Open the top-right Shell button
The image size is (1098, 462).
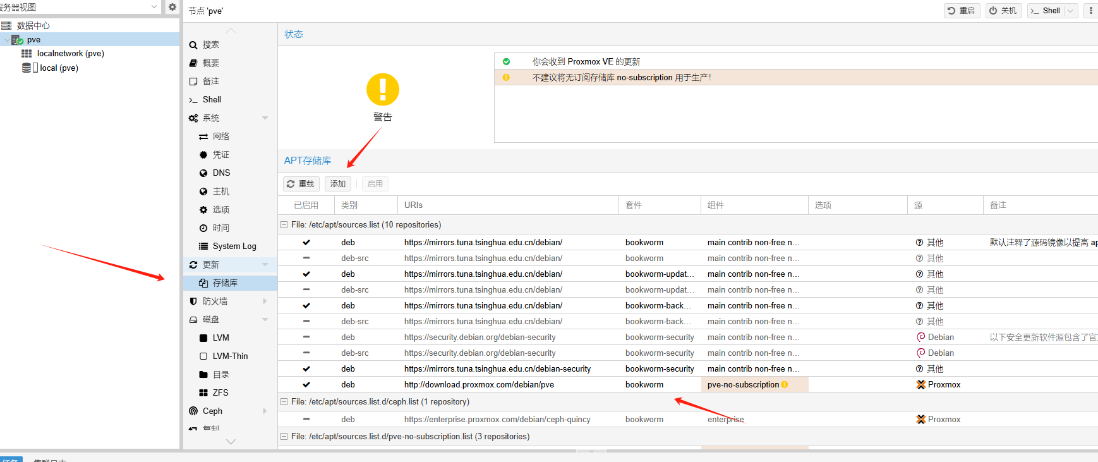coord(1046,11)
